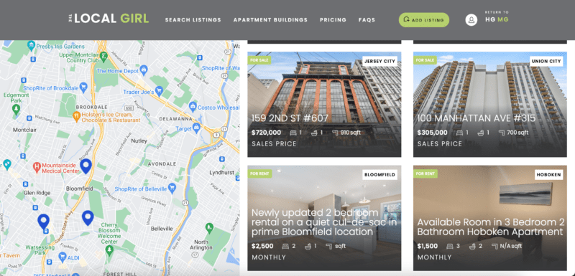The height and width of the screenshot is (276, 575).
Task: Click the $720,000 sales price
Action: [x=267, y=133]
